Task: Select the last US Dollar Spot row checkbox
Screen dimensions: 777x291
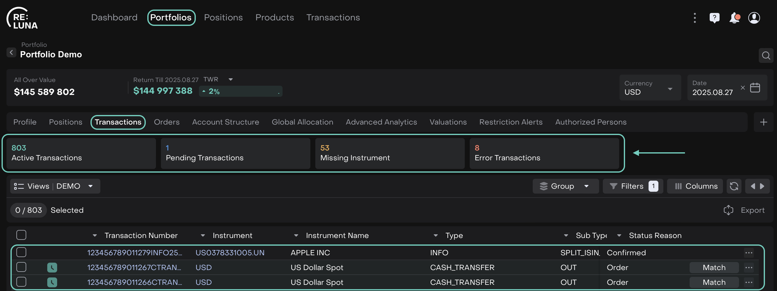Action: 21,282
